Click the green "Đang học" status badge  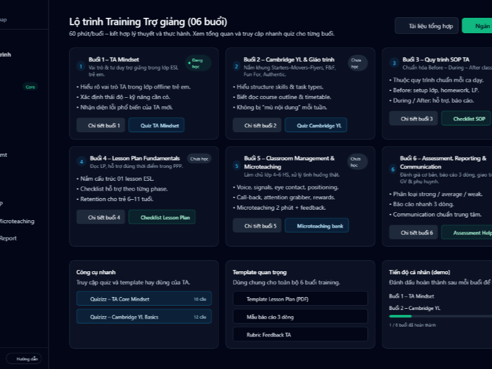point(198,63)
